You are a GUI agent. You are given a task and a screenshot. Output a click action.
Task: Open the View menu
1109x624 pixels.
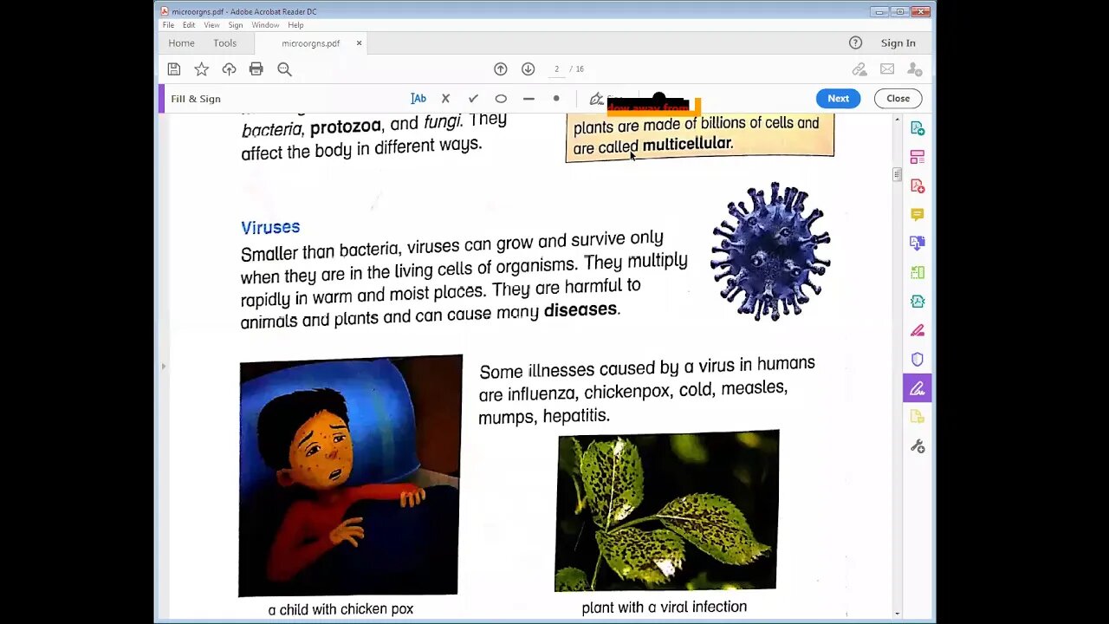tap(211, 25)
